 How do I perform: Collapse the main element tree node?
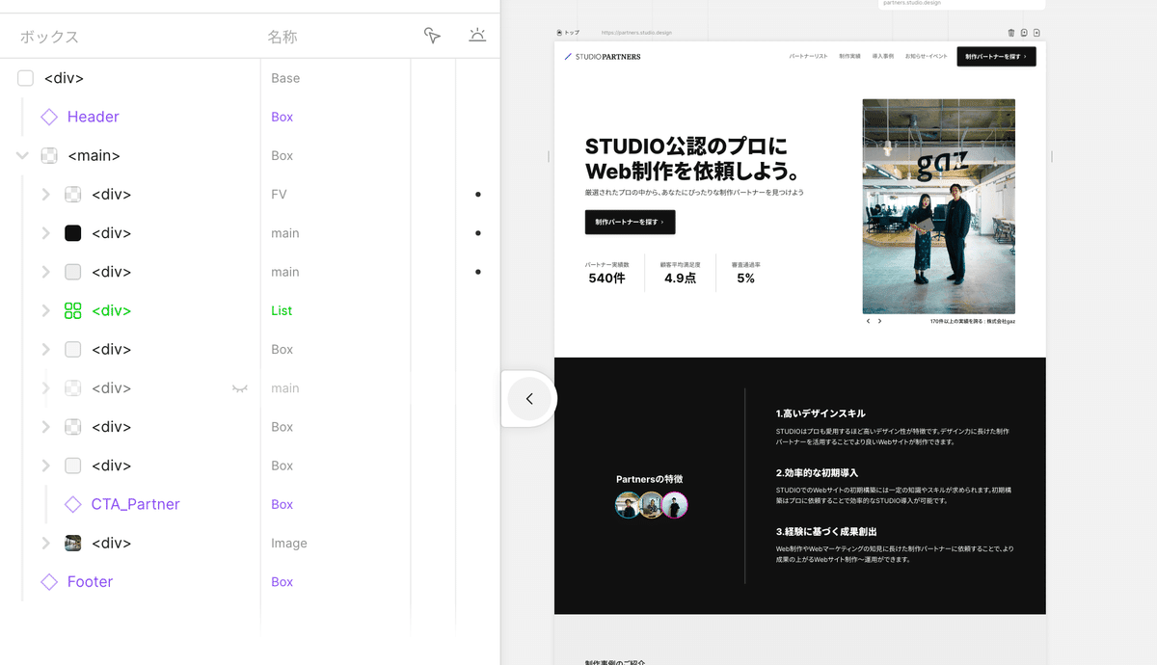(23, 155)
